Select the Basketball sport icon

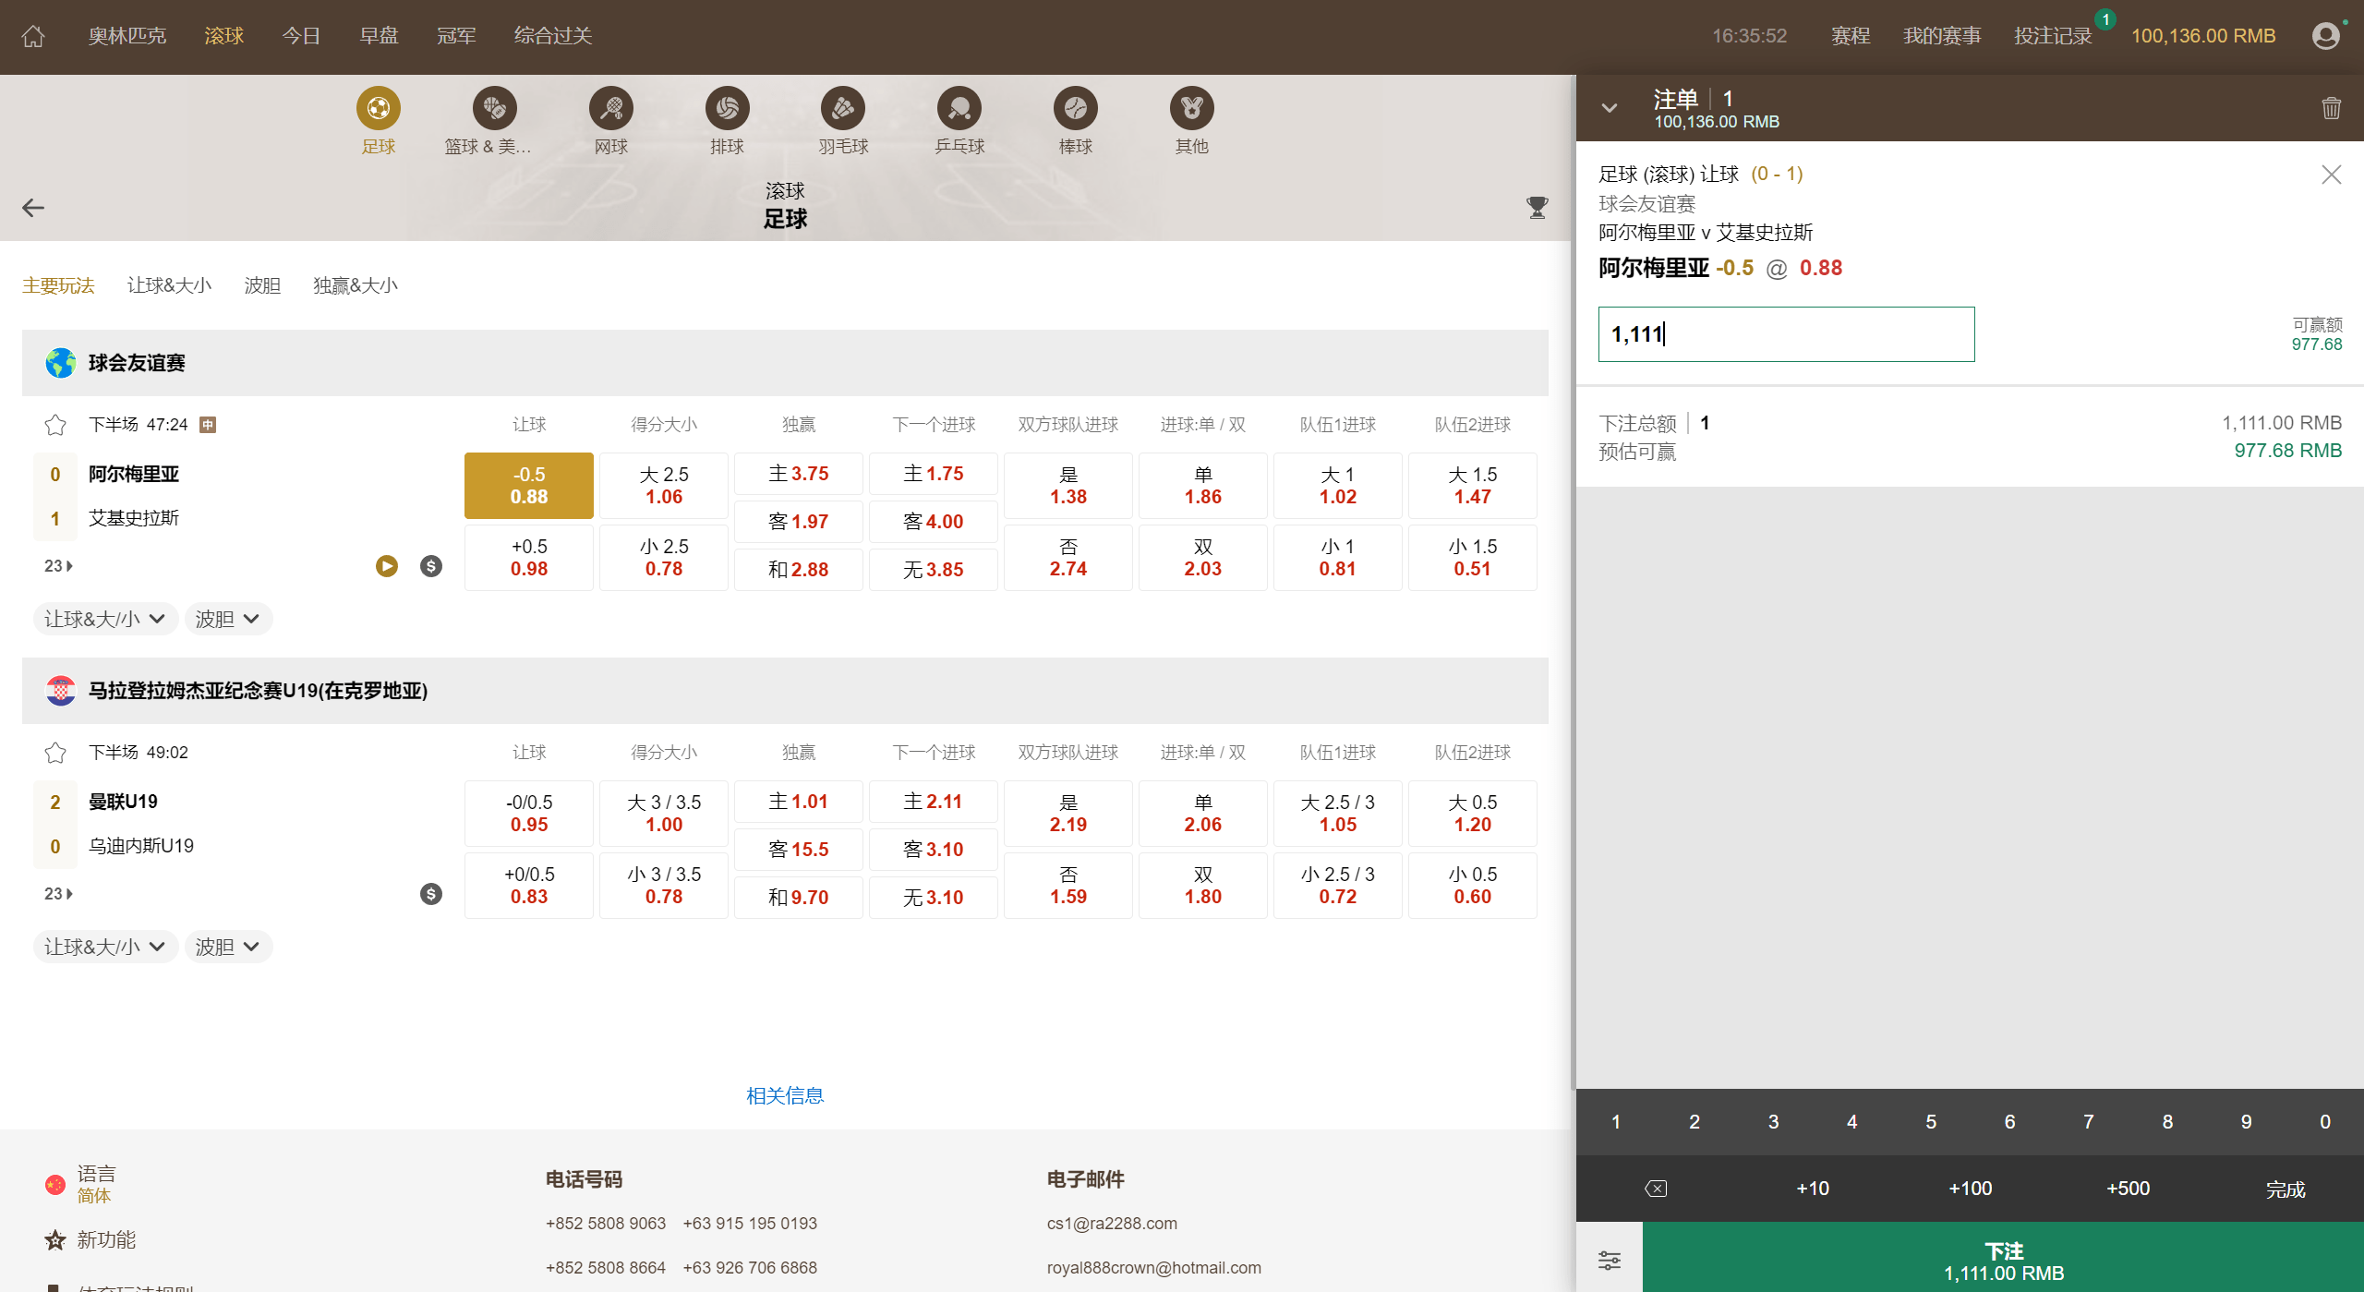tap(494, 109)
